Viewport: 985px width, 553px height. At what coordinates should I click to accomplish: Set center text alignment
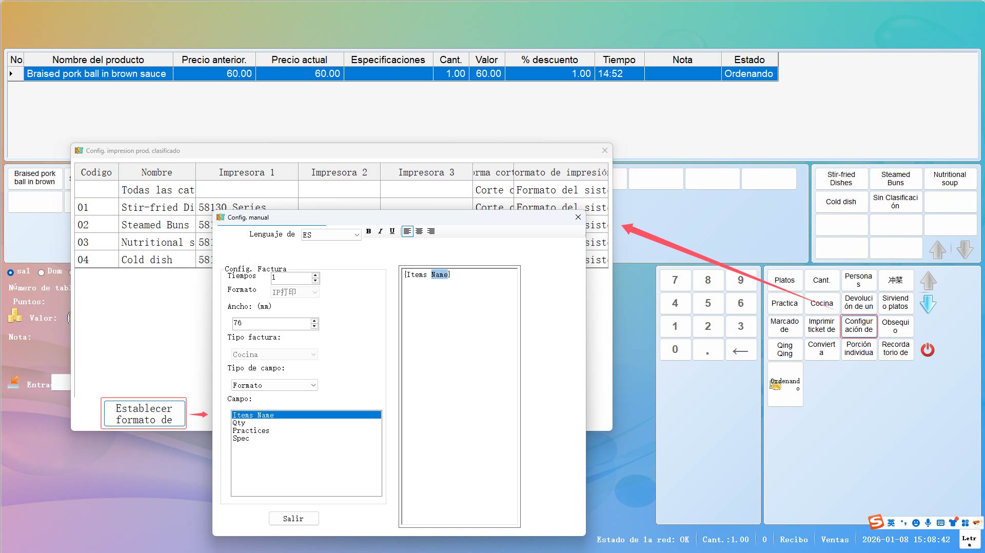[419, 231]
